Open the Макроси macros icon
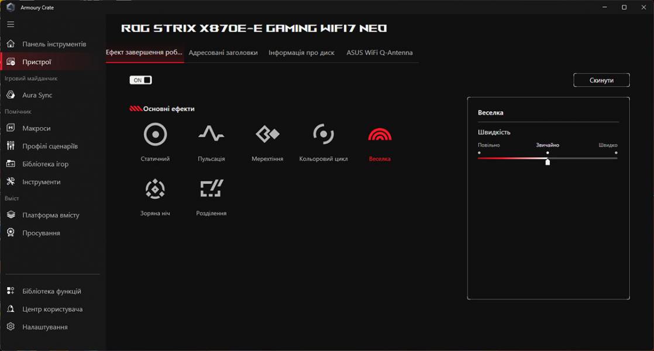The height and width of the screenshot is (351, 654). point(11,128)
